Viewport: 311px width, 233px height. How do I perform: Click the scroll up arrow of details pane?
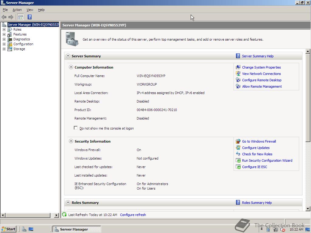(x=308, y=51)
